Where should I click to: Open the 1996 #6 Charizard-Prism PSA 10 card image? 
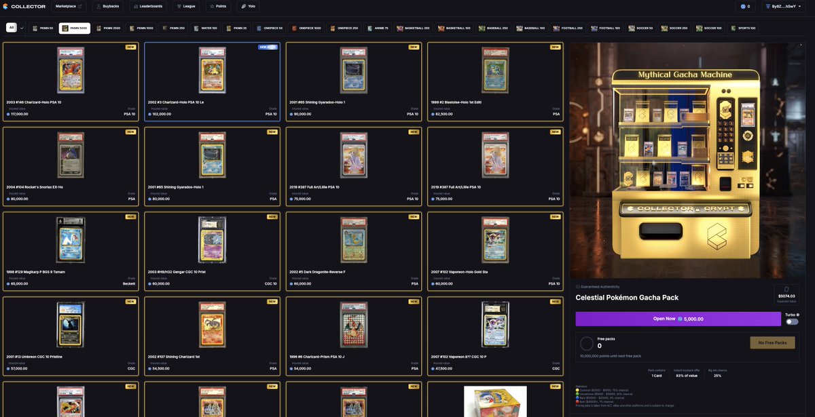click(353, 325)
